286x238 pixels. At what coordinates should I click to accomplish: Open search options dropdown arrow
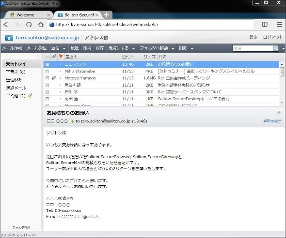click(283, 48)
